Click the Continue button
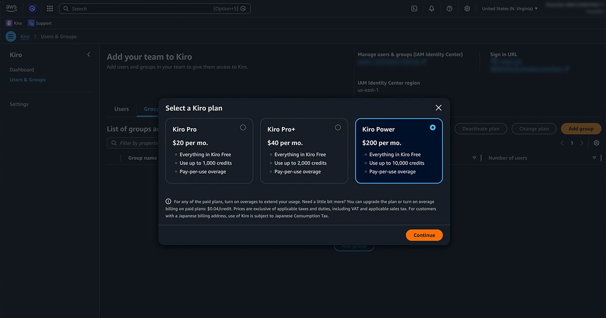This screenshot has width=606, height=318. click(x=424, y=235)
